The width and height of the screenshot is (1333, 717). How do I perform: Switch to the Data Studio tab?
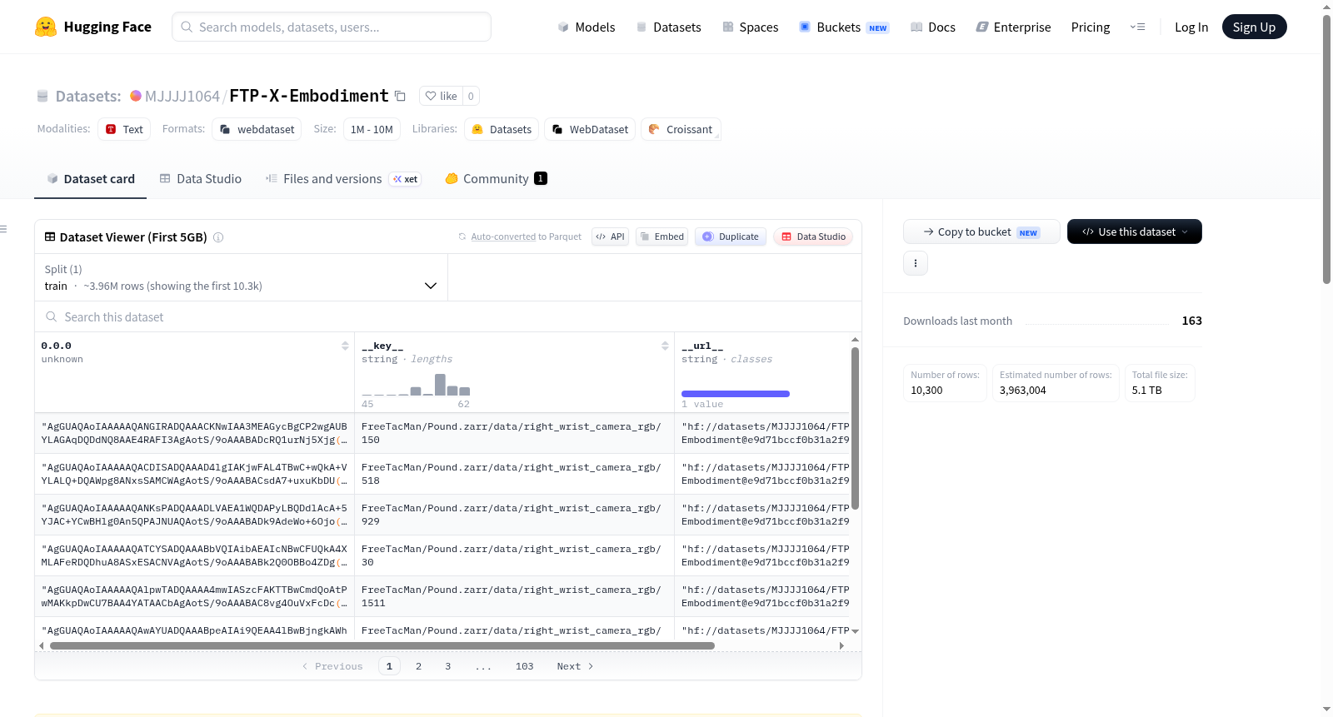click(x=201, y=178)
